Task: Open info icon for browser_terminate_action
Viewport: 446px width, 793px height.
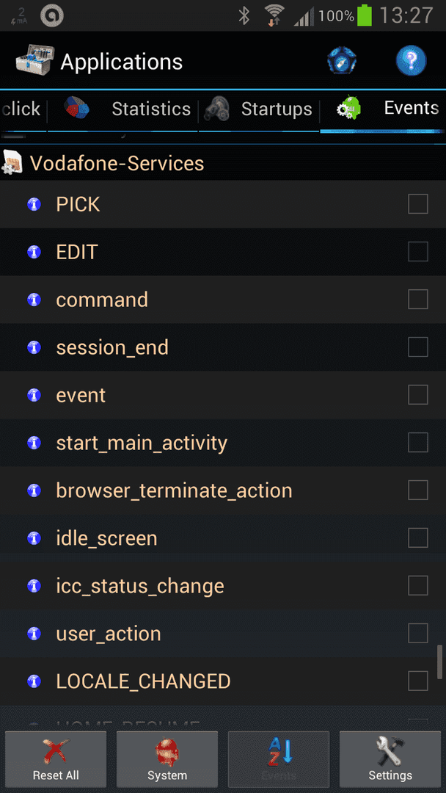Action: 34,490
